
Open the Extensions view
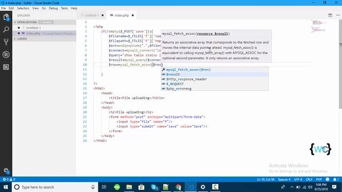6,67
